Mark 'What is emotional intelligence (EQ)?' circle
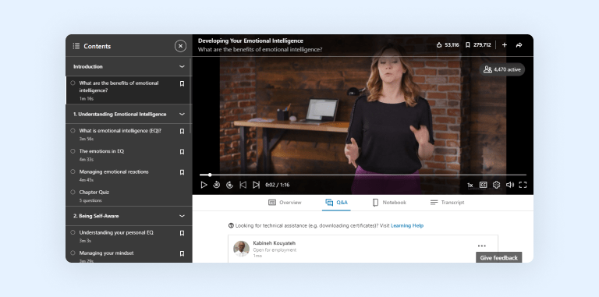Screen dimensions: 599x297 click(73, 130)
